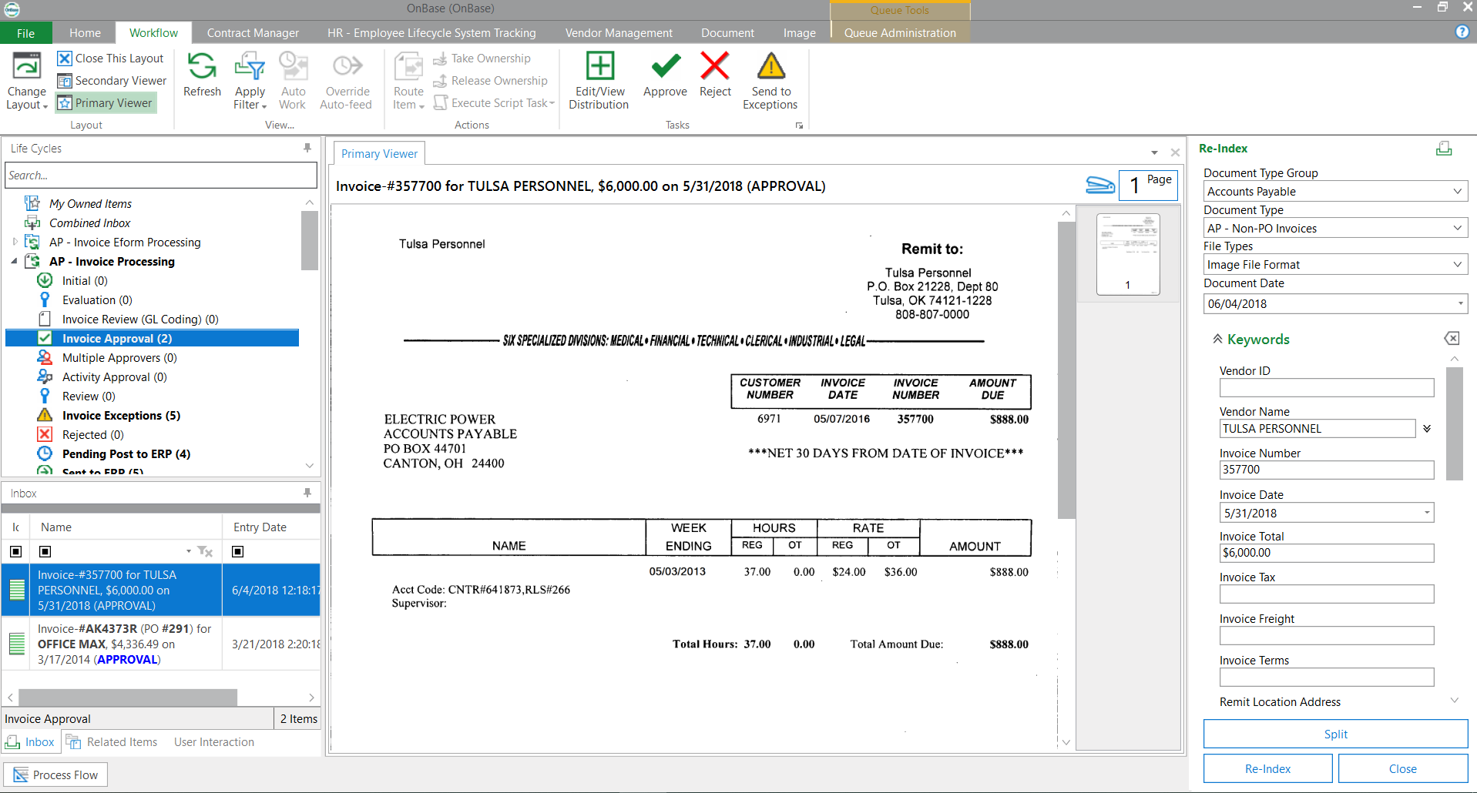1477x793 pixels.
Task: Switch to the Vendor Management ribbon tab
Action: pos(618,33)
